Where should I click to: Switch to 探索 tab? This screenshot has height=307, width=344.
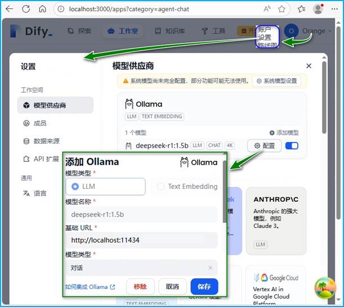[79, 31]
